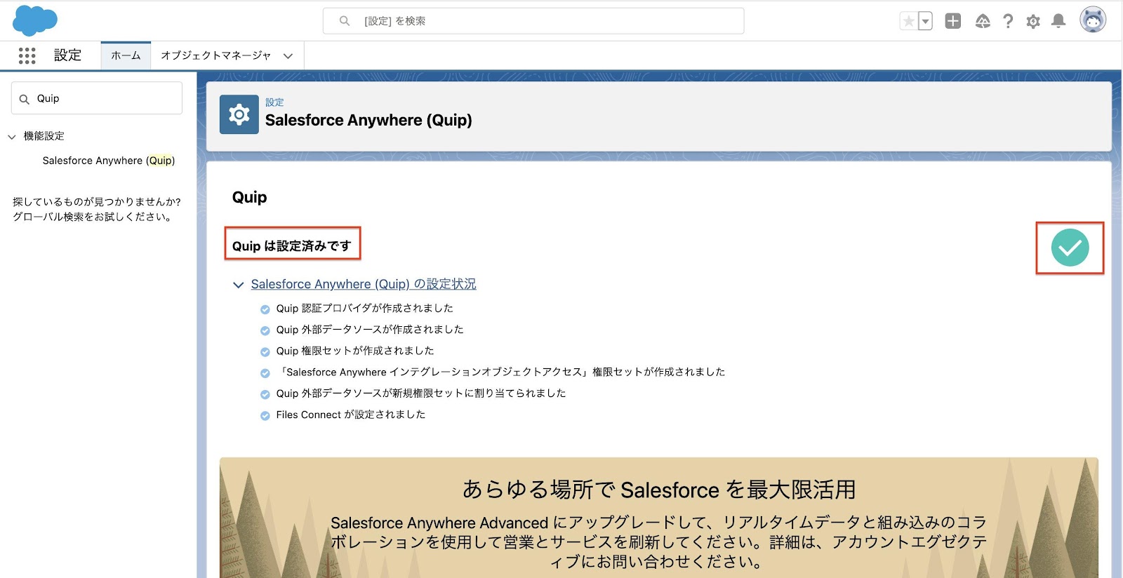The width and height of the screenshot is (1123, 578).
Task: Click check icon beside インテグレーションオブジェクトアクセス line
Action: [x=265, y=373]
